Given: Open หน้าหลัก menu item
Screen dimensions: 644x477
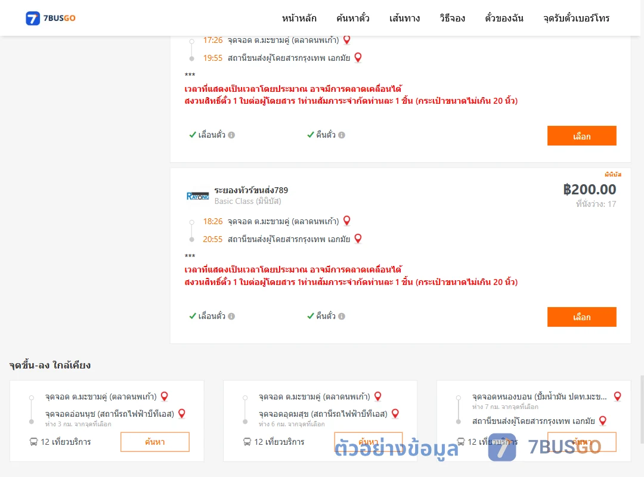Looking at the screenshot, I should click(299, 18).
